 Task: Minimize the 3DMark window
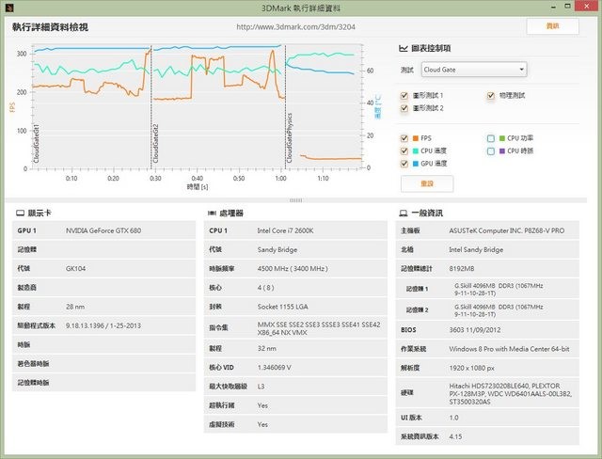553,7
